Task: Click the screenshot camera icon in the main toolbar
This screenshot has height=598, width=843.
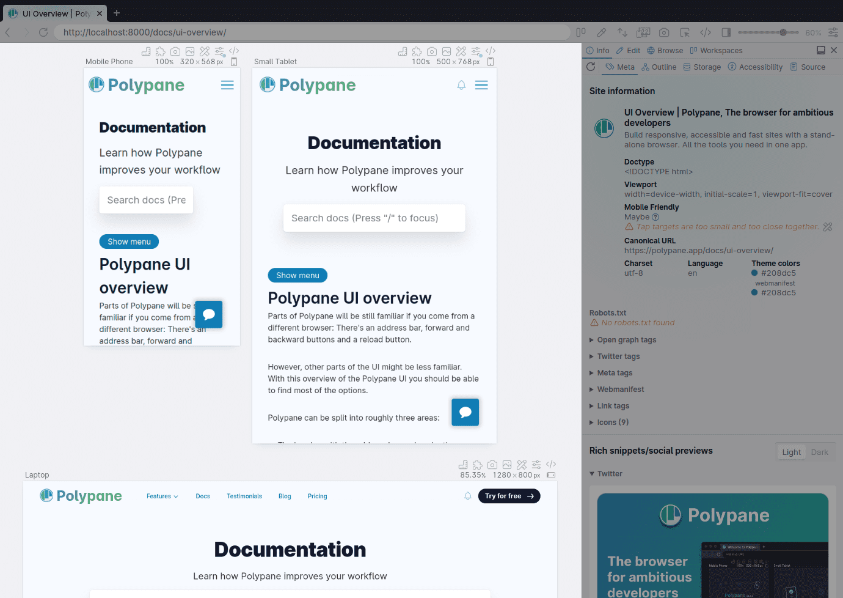Action: tap(664, 32)
